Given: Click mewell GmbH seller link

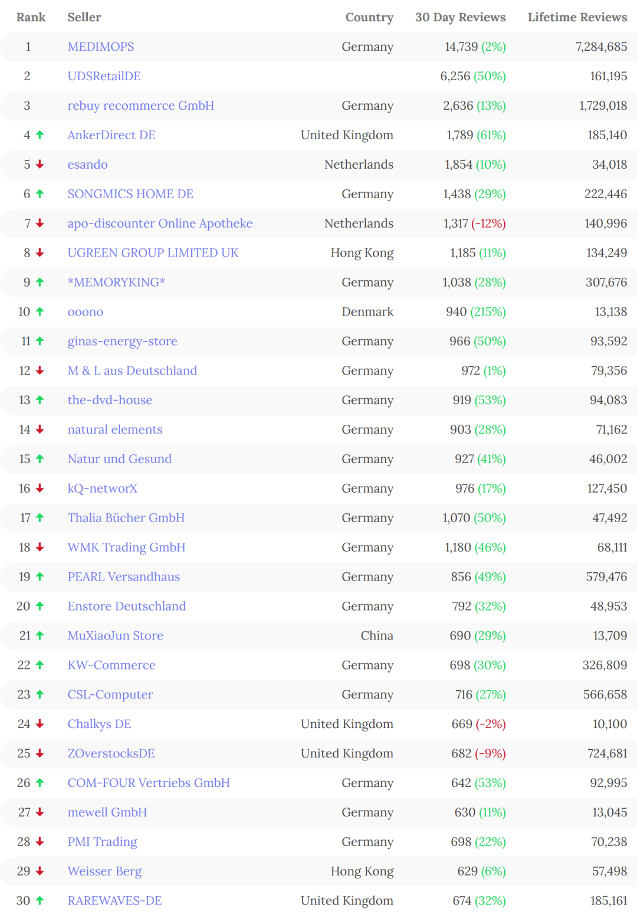Looking at the screenshot, I should [107, 812].
